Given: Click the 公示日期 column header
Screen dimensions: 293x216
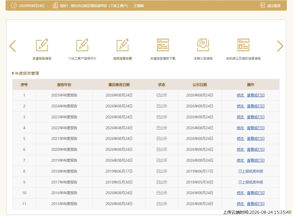Looking at the screenshot, I should 200,85.
